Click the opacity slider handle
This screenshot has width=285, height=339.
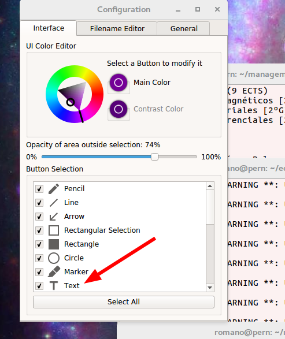(x=154, y=157)
